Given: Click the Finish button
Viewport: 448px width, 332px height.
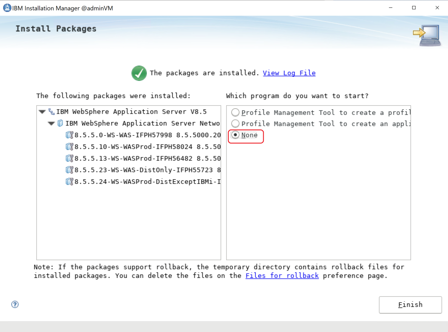Looking at the screenshot, I should (x=410, y=304).
